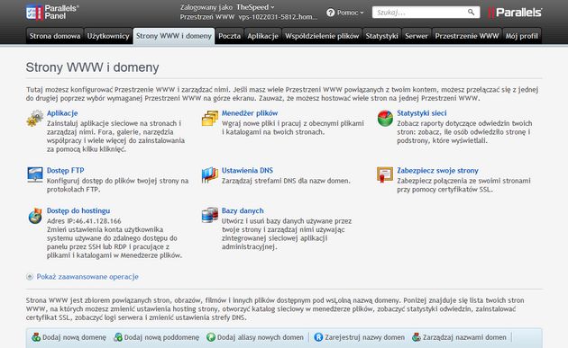Image resolution: width=568 pixels, height=348 pixels.
Task: Select the Użytkownicy tab
Action: pos(108,36)
